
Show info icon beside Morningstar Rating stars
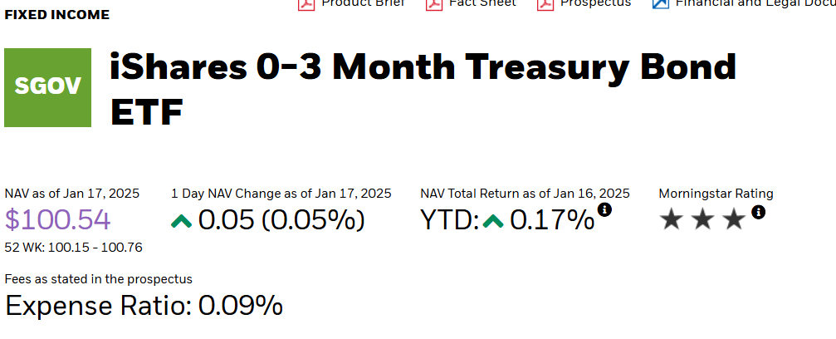(x=758, y=213)
